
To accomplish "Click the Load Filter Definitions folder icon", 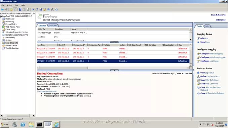I will point(44,9).
